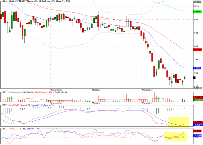This screenshot has width=203, height=145.
Task: Click the green 4,608,90 volume tag
Action: pos(198,100)
